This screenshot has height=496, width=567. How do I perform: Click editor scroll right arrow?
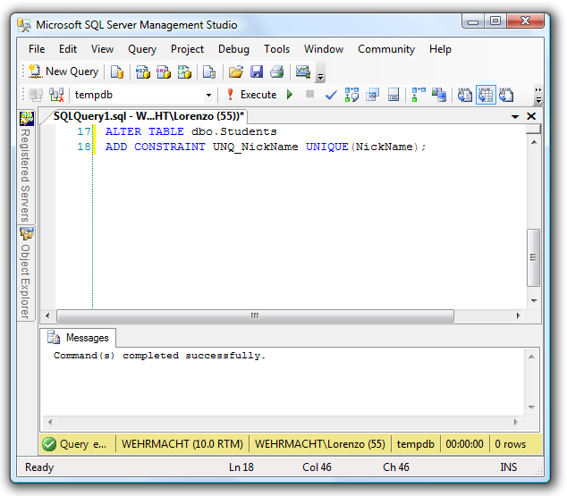point(518,315)
